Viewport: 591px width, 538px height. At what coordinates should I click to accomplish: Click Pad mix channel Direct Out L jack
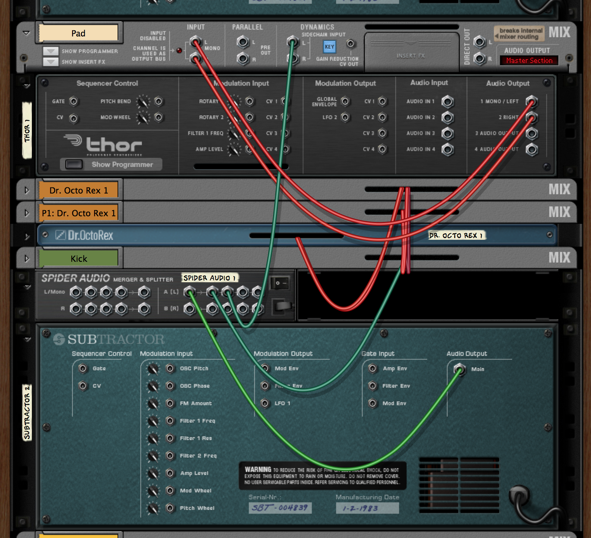tap(479, 42)
